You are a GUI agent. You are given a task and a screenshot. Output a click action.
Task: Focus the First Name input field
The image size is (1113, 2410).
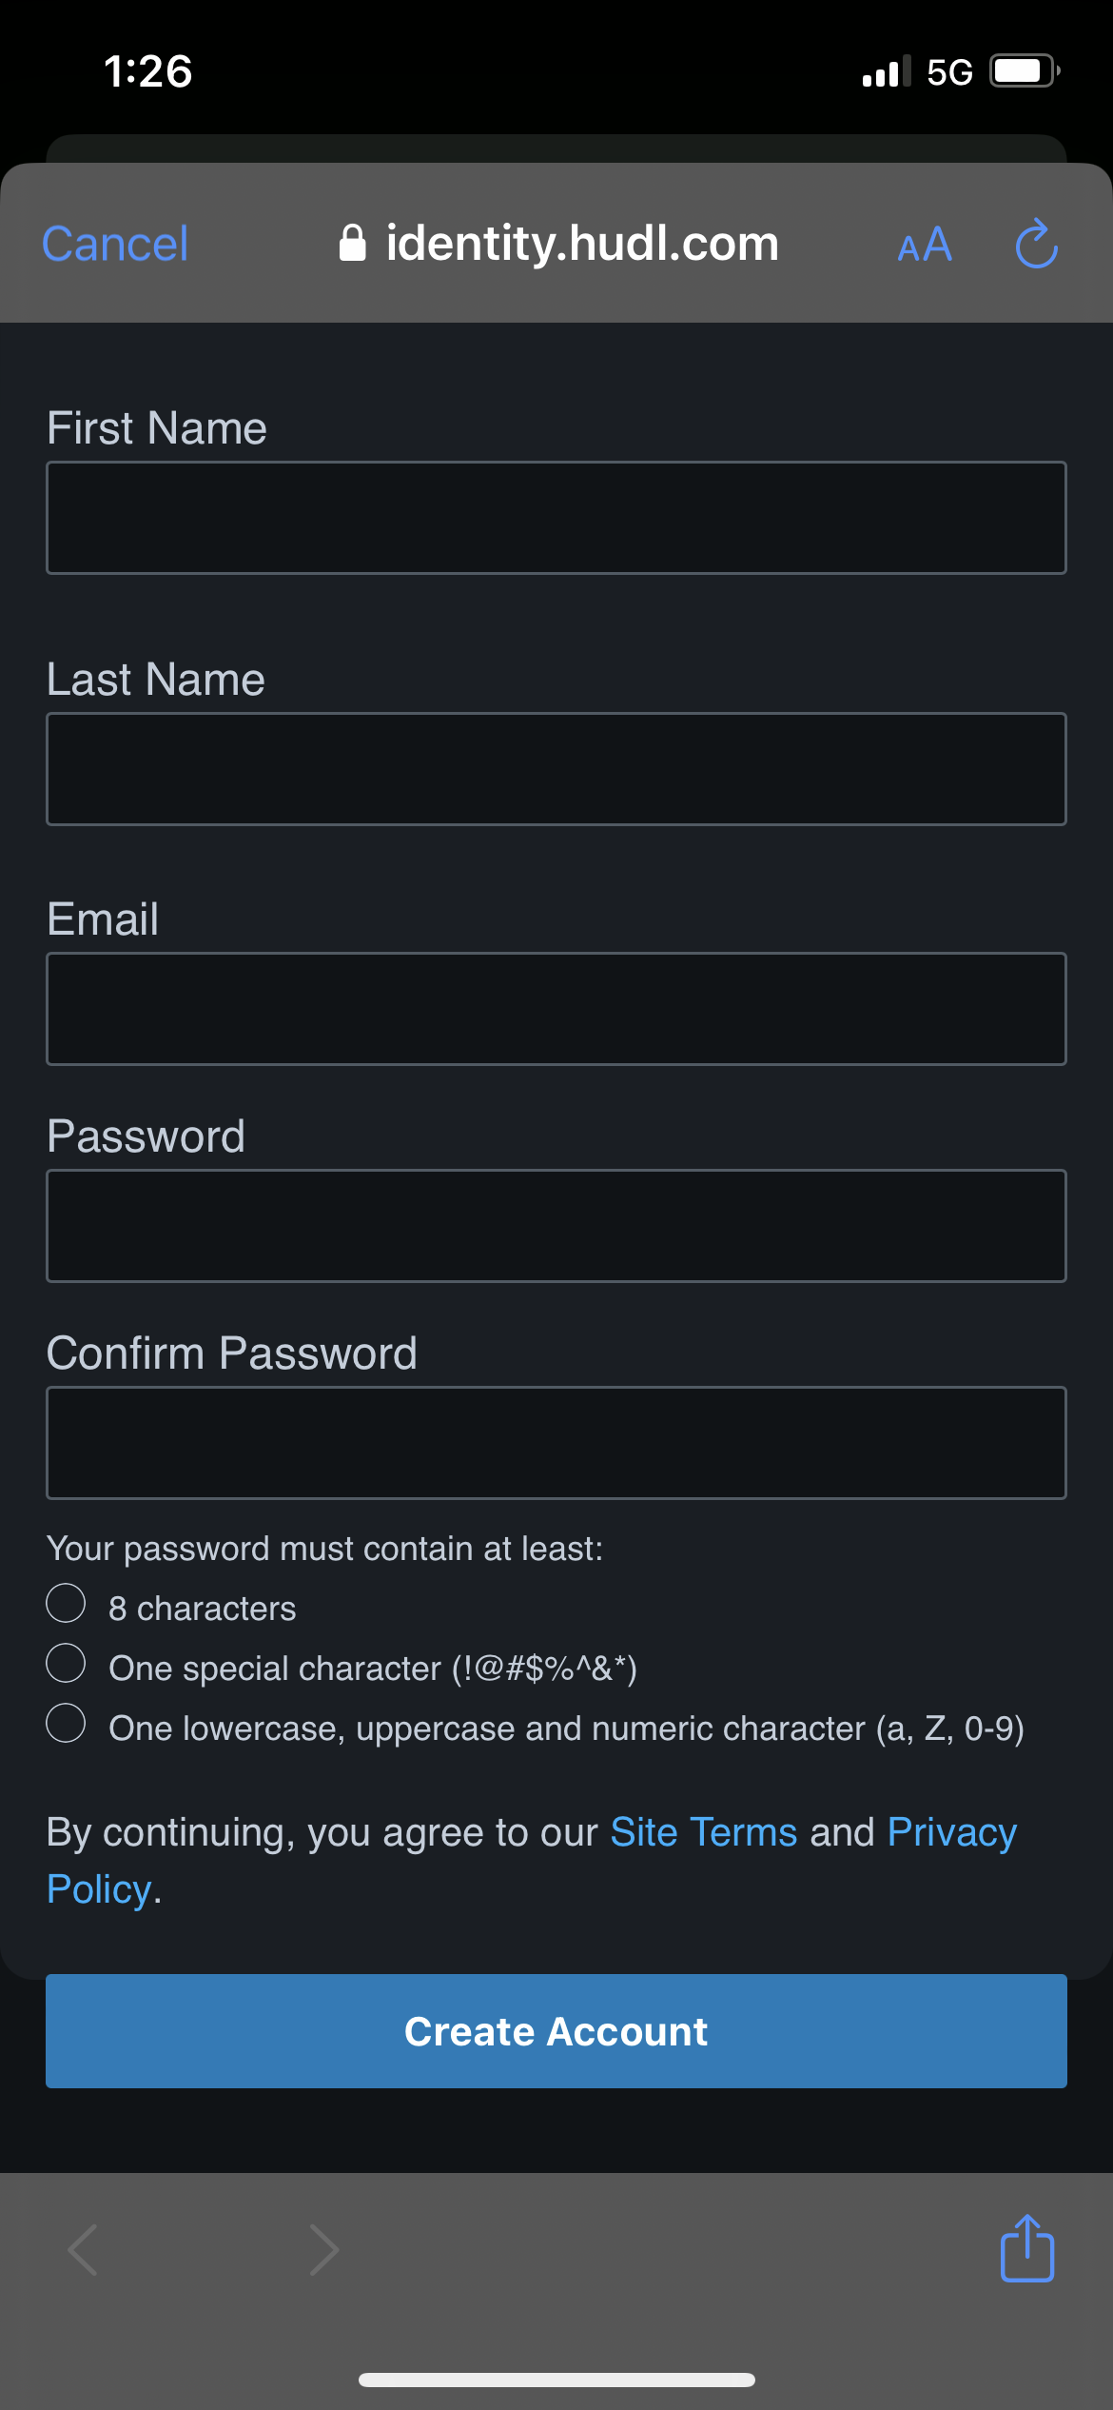click(x=556, y=518)
